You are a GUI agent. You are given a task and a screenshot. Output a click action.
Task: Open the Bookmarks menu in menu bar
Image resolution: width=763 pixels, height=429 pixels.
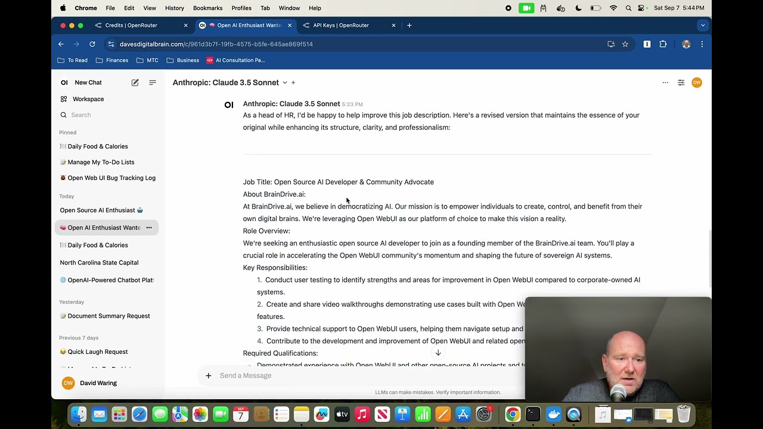[207, 8]
